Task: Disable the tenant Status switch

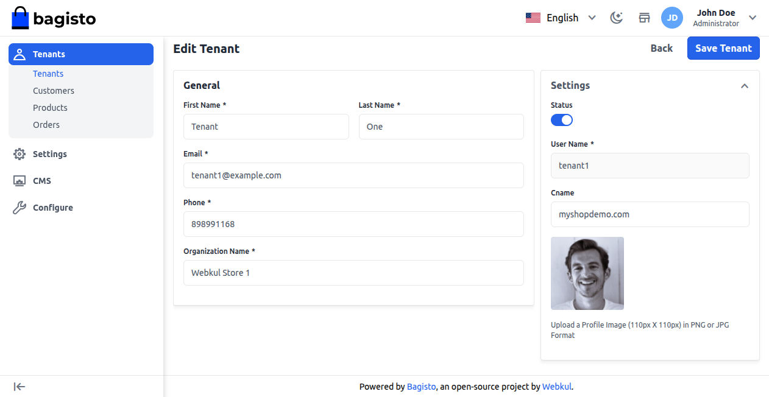Action: click(x=561, y=120)
